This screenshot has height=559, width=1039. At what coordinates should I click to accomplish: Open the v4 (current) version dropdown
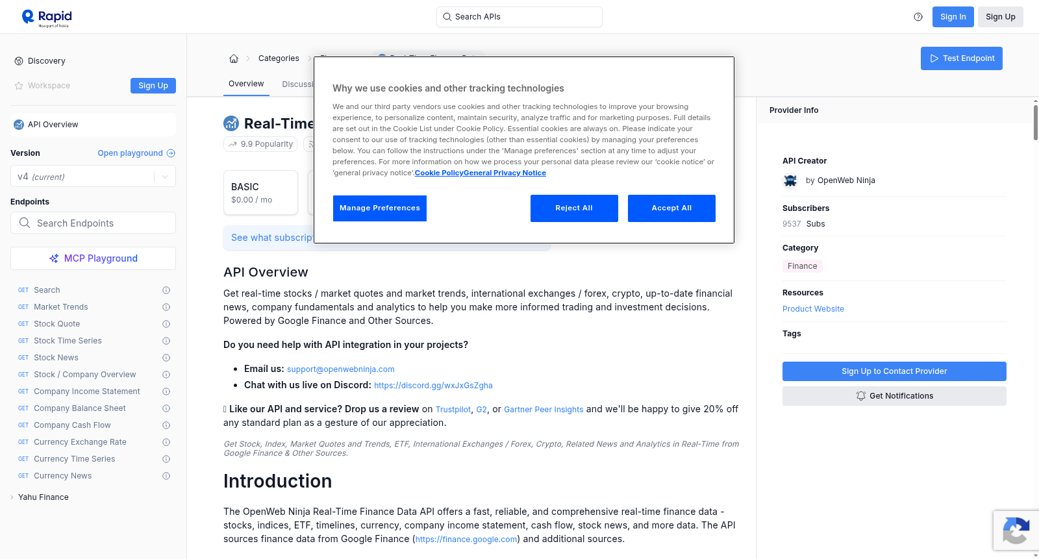[93, 177]
